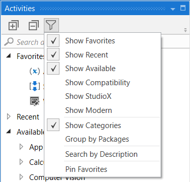Close the filter funnel menu
Image resolution: width=190 pixels, height=182 pixels.
click(51, 25)
